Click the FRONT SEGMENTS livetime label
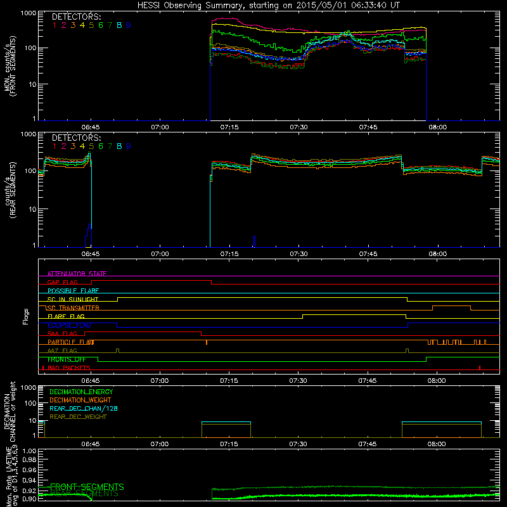 point(87,487)
